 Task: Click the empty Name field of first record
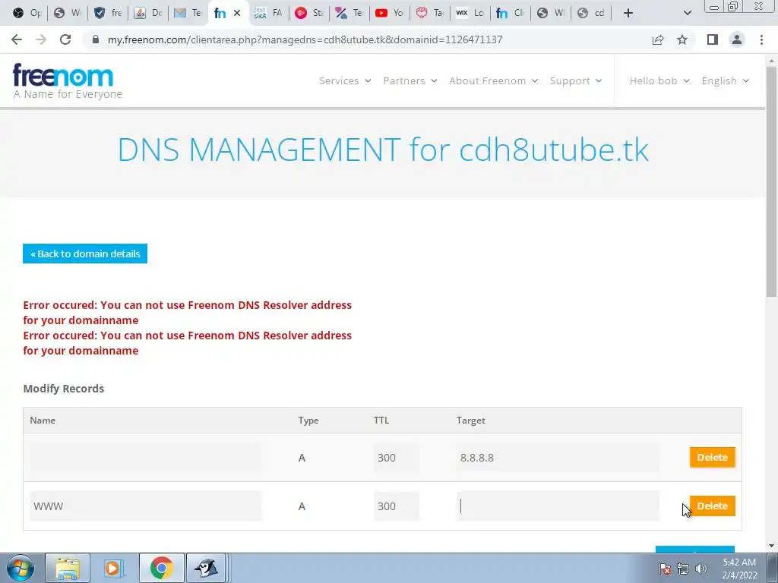tap(145, 458)
